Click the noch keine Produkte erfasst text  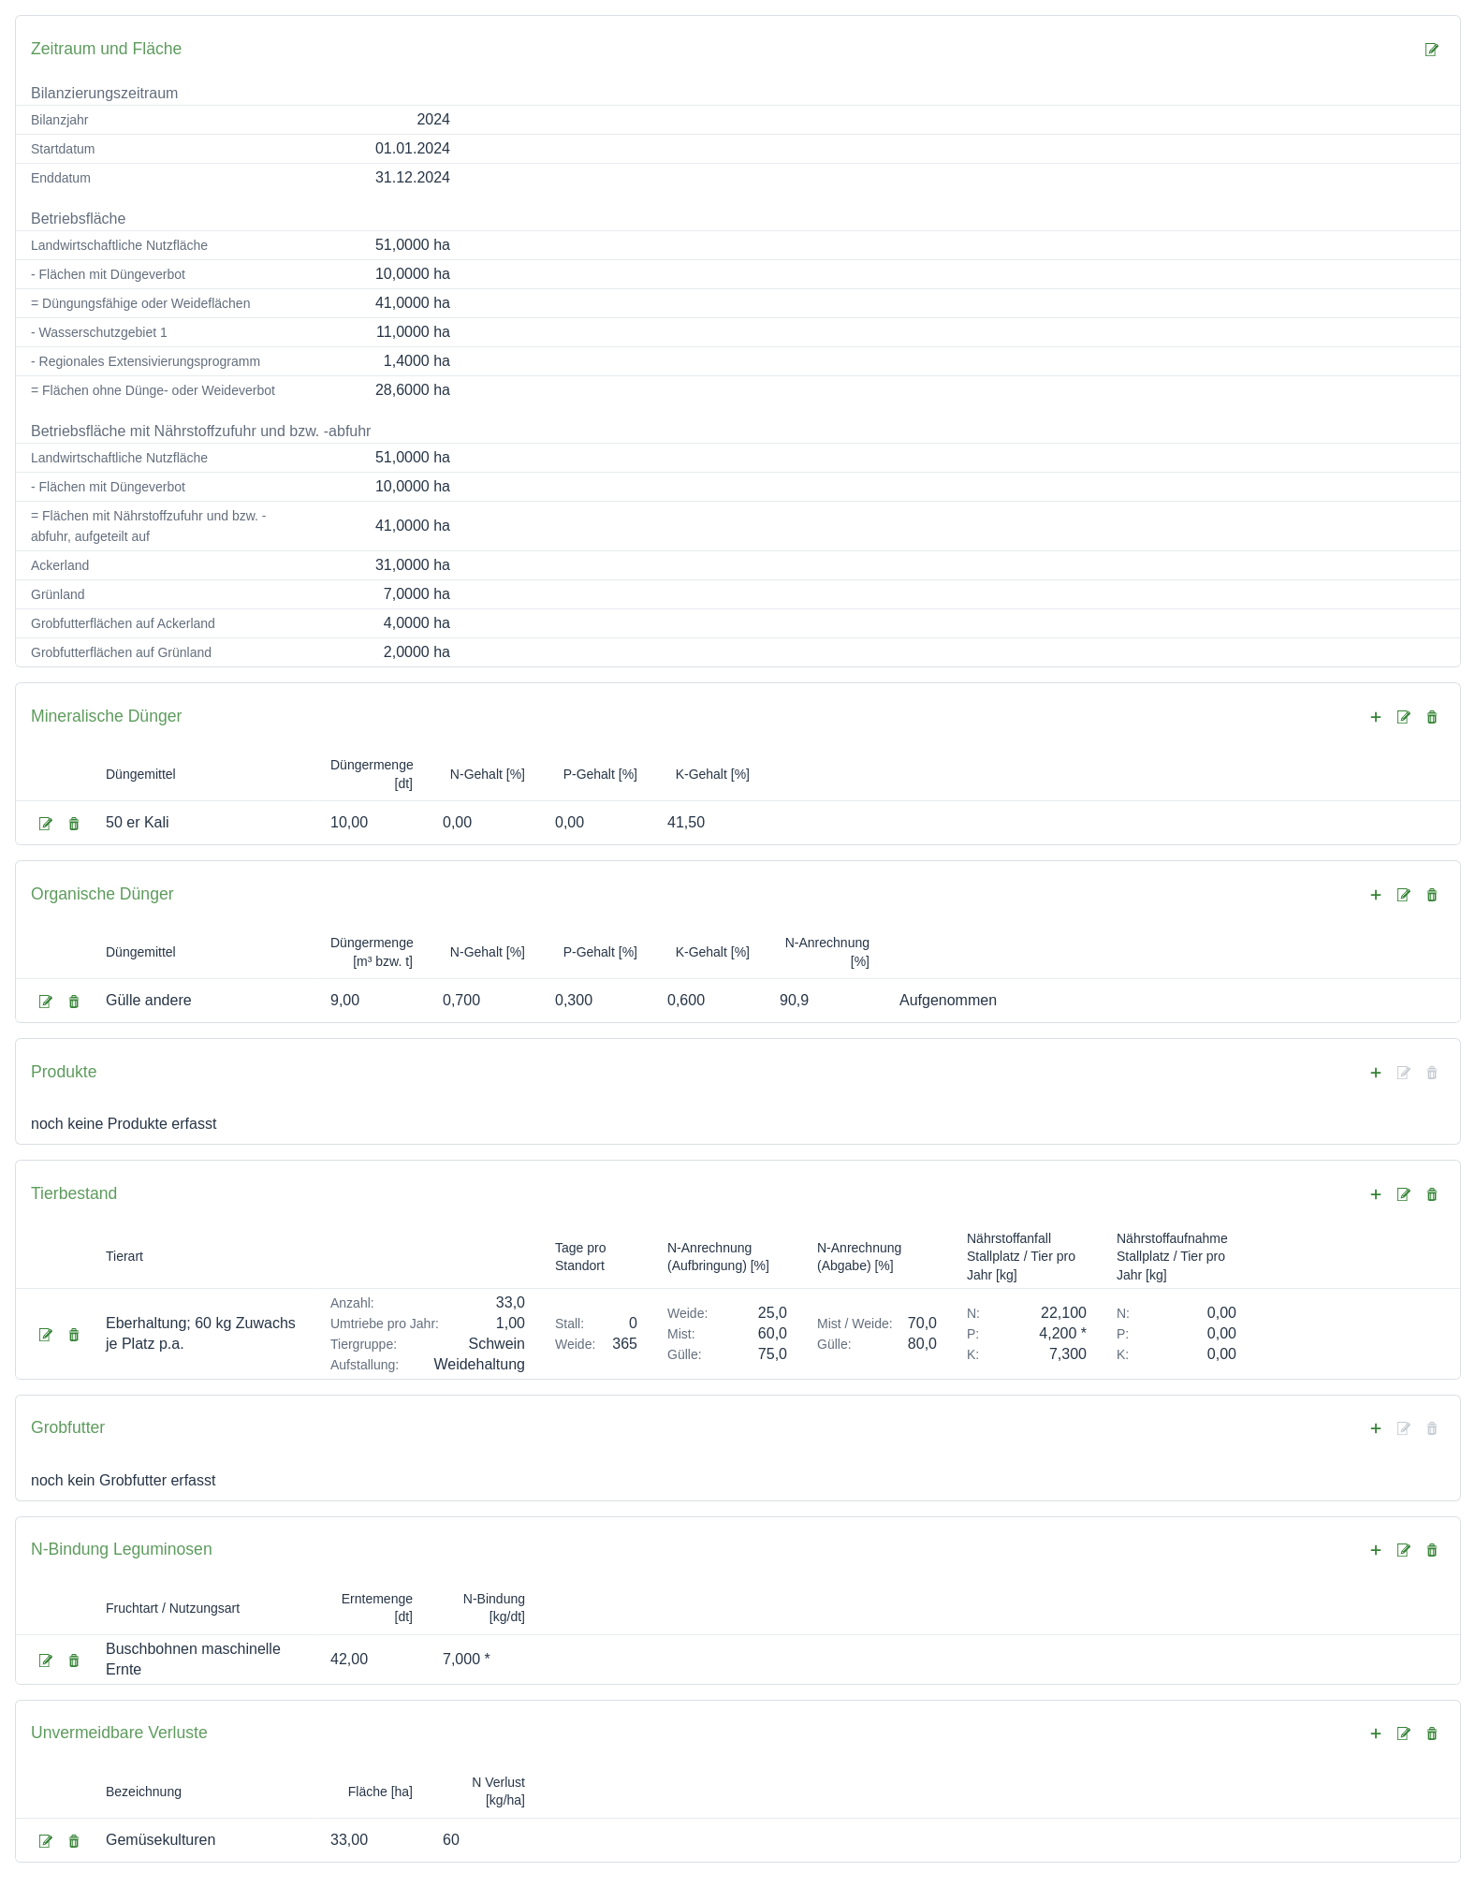(x=124, y=1123)
